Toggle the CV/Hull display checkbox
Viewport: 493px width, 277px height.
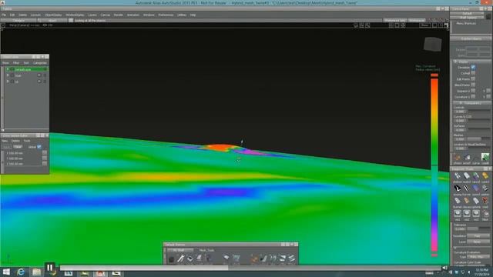(x=473, y=73)
